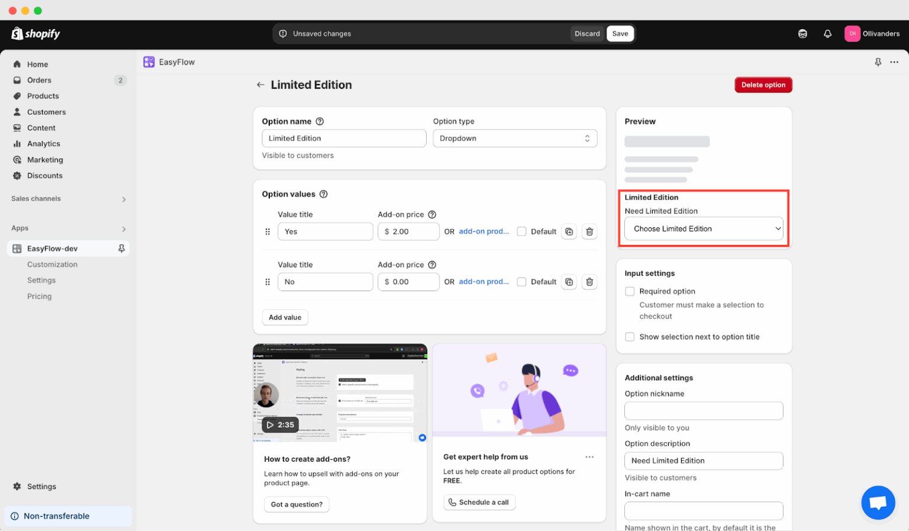Open Customization under EasyFlow-dev
Image resolution: width=909 pixels, height=531 pixels.
pos(52,265)
